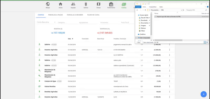The width and height of the screenshot is (210, 99).
Task: Click the blue plus add button
Action: click(204, 94)
